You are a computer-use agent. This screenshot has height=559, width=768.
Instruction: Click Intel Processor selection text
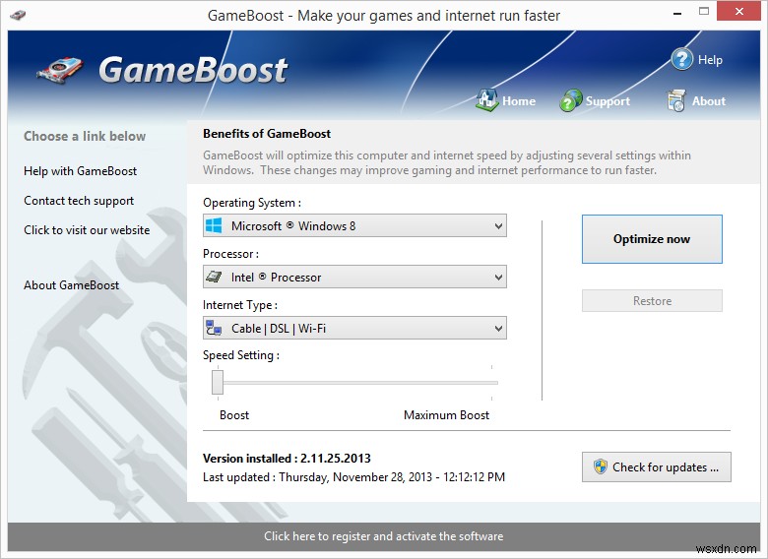pyautogui.click(x=277, y=278)
